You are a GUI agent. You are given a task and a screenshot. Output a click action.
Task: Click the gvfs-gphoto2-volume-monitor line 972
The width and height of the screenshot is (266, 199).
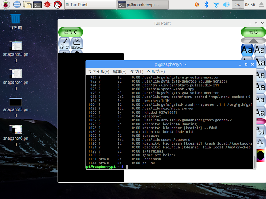tap(169, 81)
